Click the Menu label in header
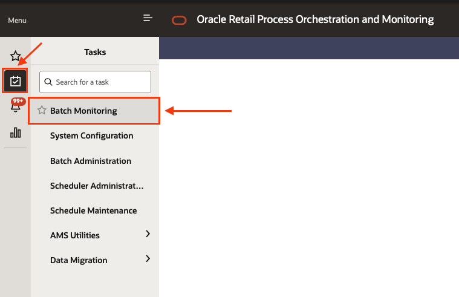Screen dimensions: 459x297 coord(18,21)
